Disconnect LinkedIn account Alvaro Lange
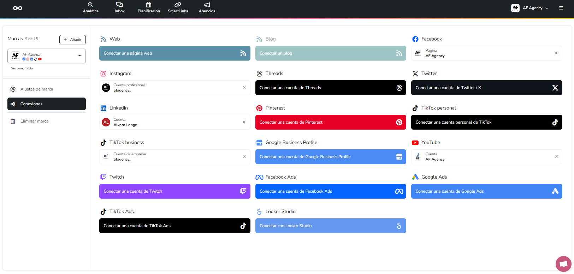This screenshot has width=574, height=274. coord(244,122)
